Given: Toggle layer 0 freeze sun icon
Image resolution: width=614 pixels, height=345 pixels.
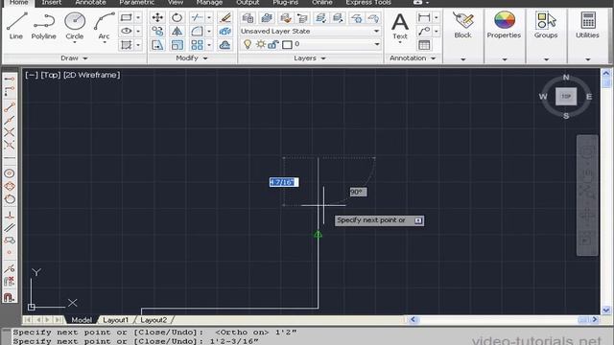Looking at the screenshot, I should [x=260, y=44].
